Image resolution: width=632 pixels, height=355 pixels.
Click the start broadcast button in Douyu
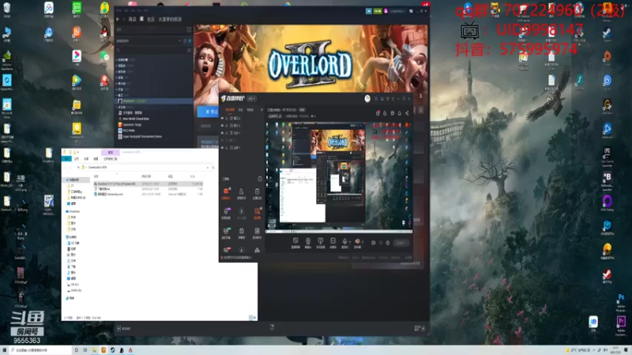[401, 243]
